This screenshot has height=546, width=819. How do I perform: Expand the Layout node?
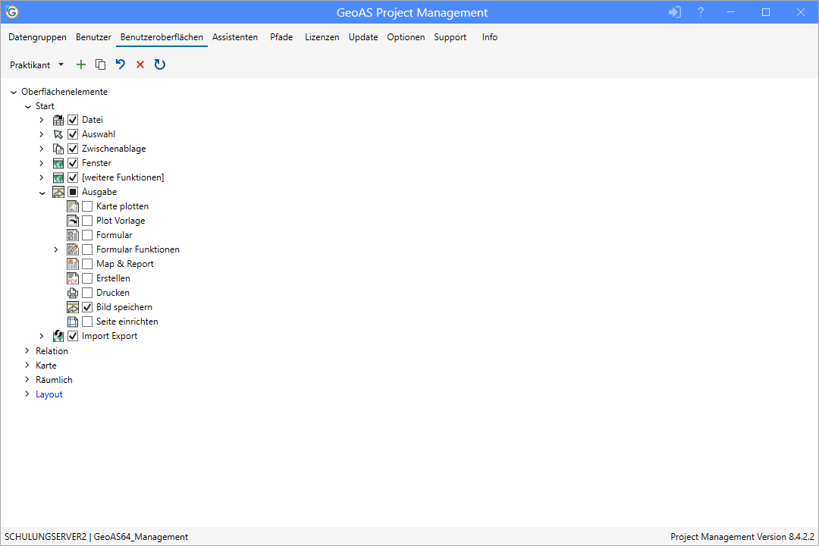pyautogui.click(x=27, y=394)
